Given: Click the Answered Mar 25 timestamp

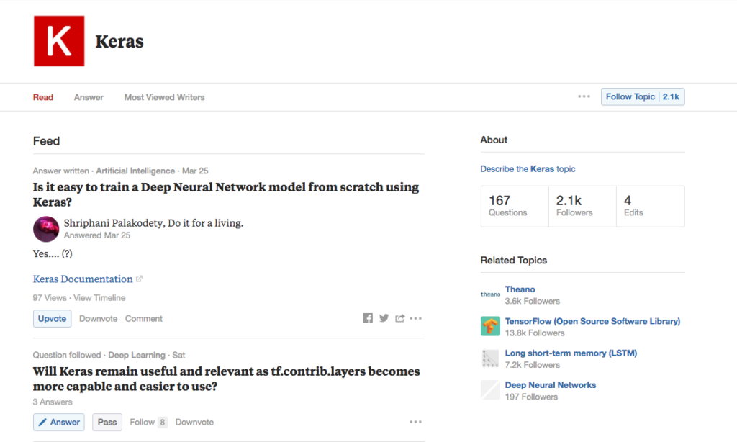Looking at the screenshot, I should click(x=97, y=235).
